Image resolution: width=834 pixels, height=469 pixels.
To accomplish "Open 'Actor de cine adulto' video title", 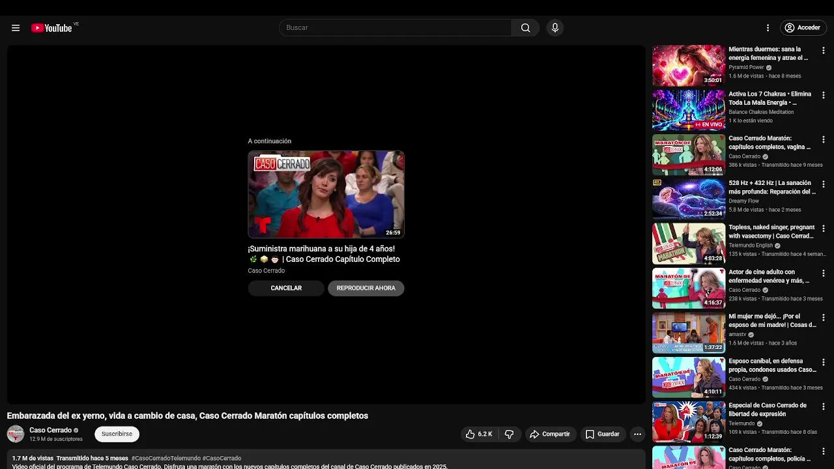I will pos(769,276).
